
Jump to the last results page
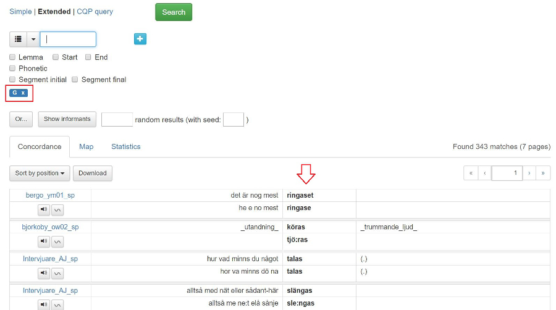543,173
